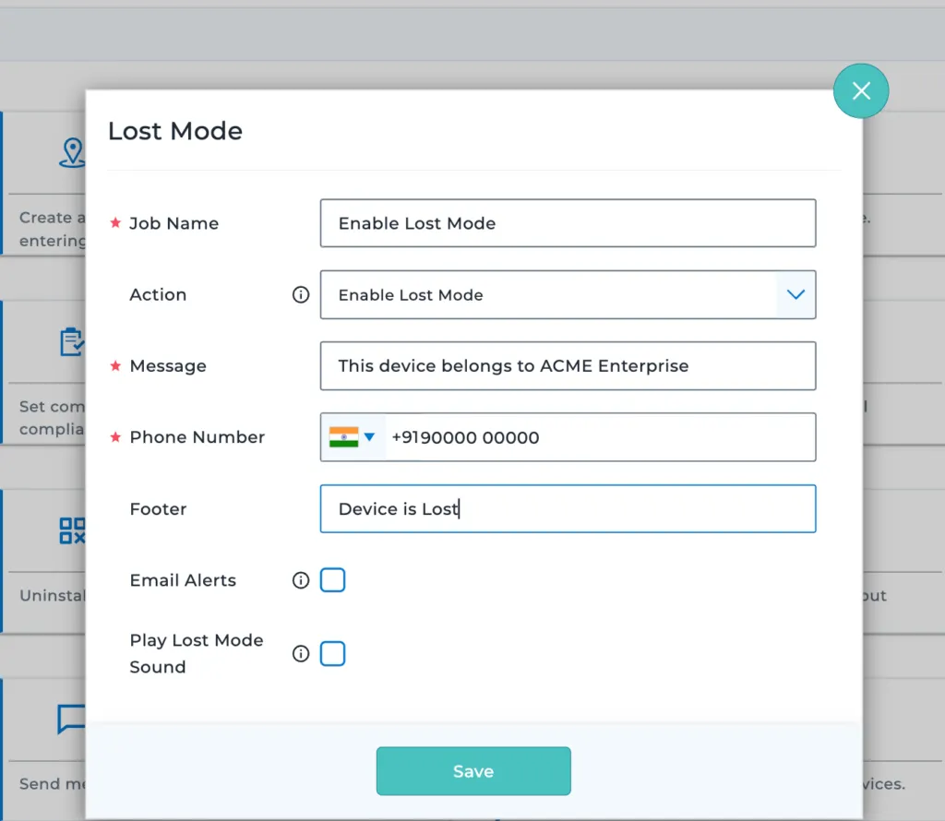This screenshot has height=821, width=945.
Task: Click the Lost Mode dialog title
Action: click(x=175, y=131)
